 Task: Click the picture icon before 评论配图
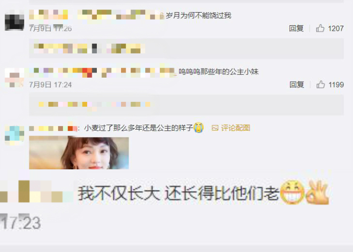pos(215,128)
